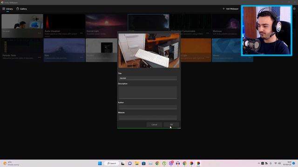The height and width of the screenshot is (167, 298).
Task: Focus the Website input field
Action: tap(148, 117)
